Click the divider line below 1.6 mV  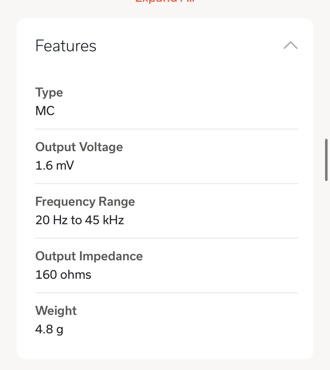click(x=167, y=184)
